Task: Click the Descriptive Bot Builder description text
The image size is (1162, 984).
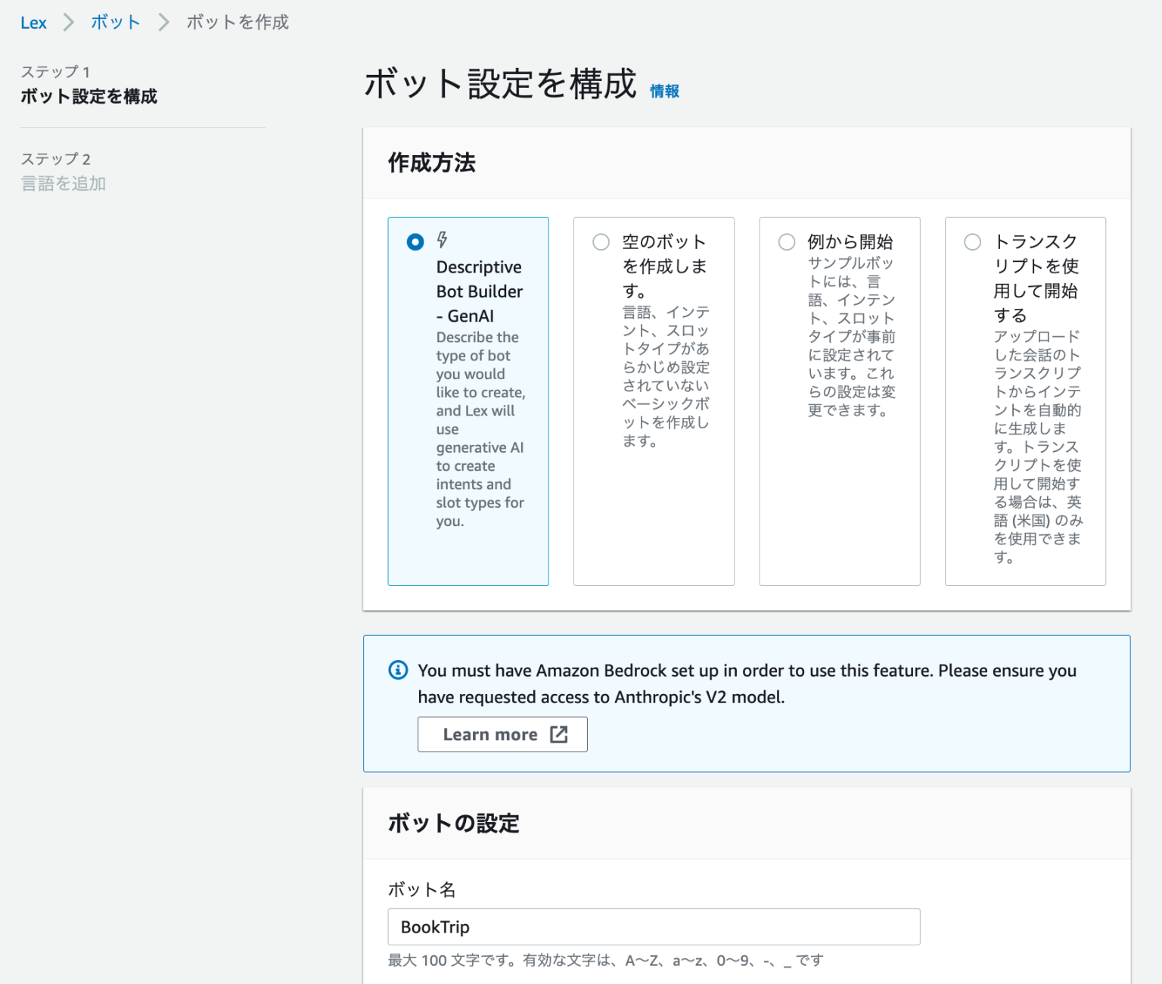Action: [480, 428]
